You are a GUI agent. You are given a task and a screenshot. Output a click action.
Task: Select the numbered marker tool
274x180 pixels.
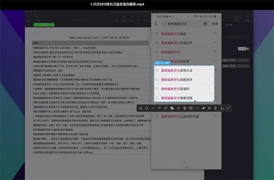coord(184,108)
